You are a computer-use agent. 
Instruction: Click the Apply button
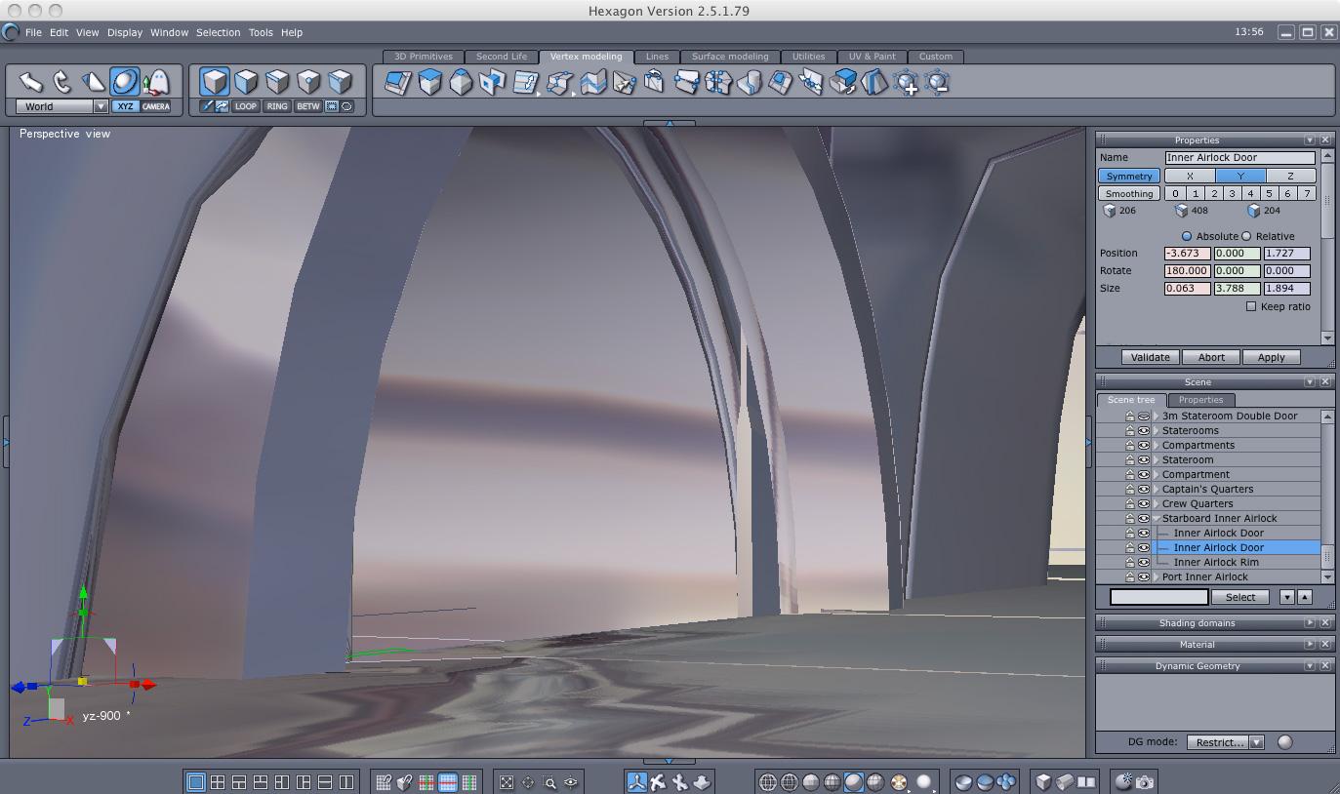(x=1271, y=357)
